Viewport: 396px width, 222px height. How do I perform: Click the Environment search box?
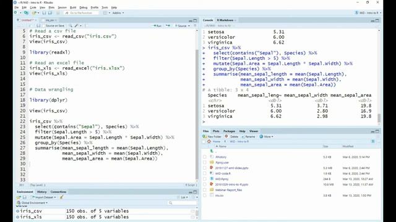pos(183,203)
